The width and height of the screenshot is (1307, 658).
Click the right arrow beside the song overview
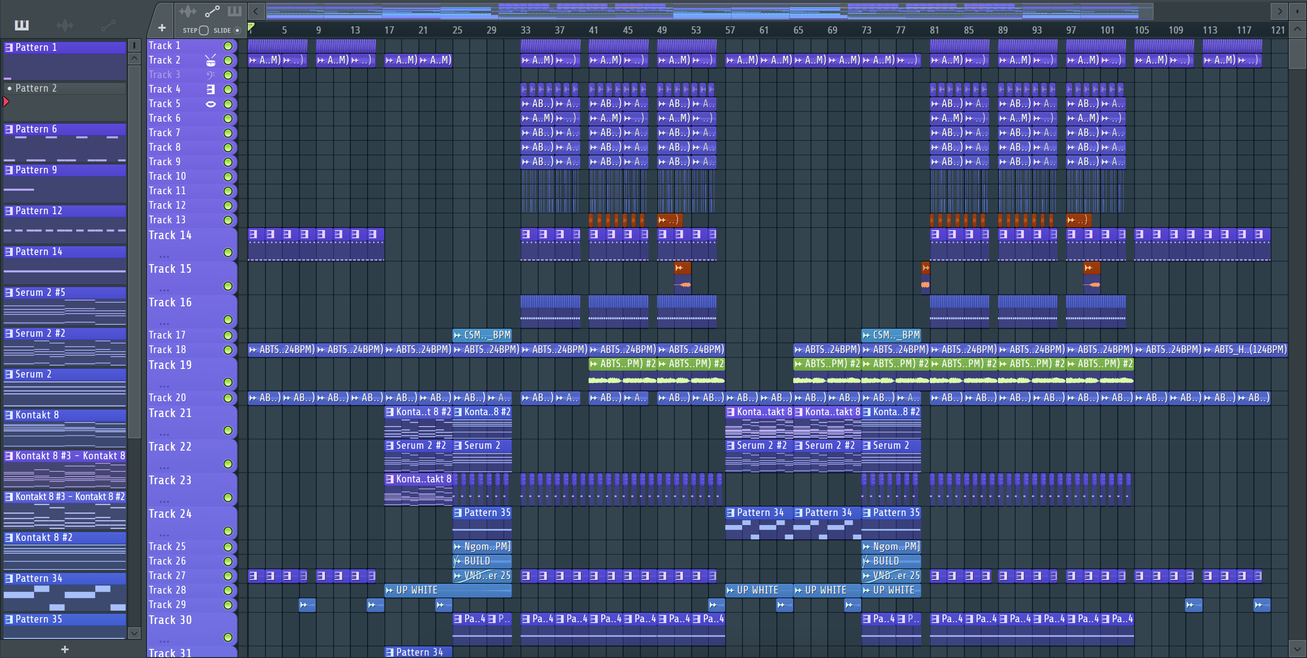click(x=1280, y=11)
